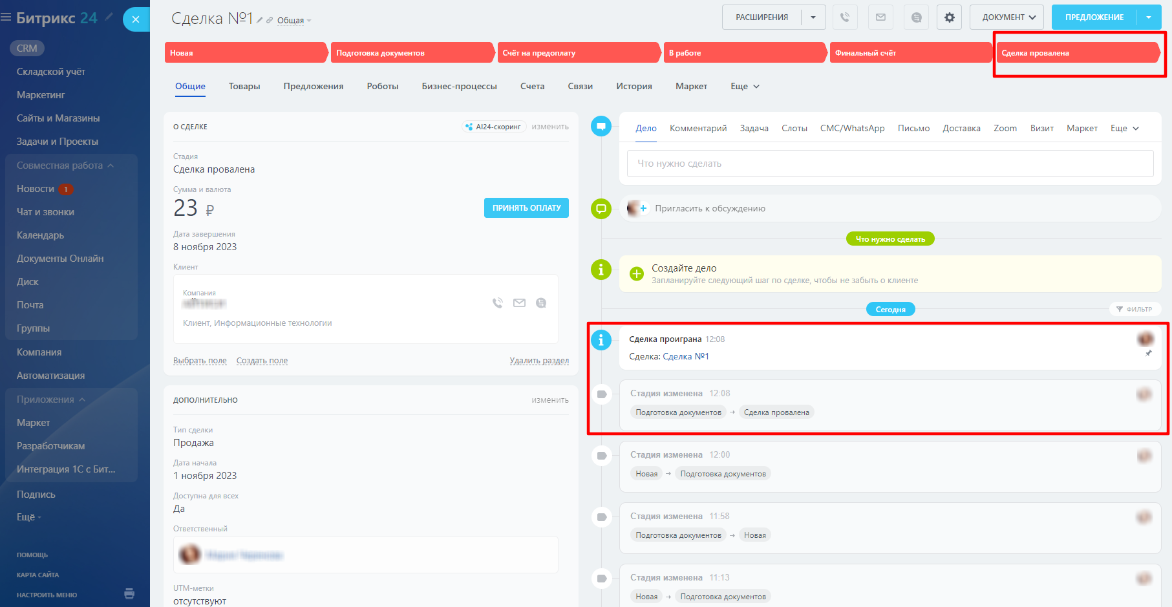Edit the deal title with the pencil icon

tap(260, 20)
